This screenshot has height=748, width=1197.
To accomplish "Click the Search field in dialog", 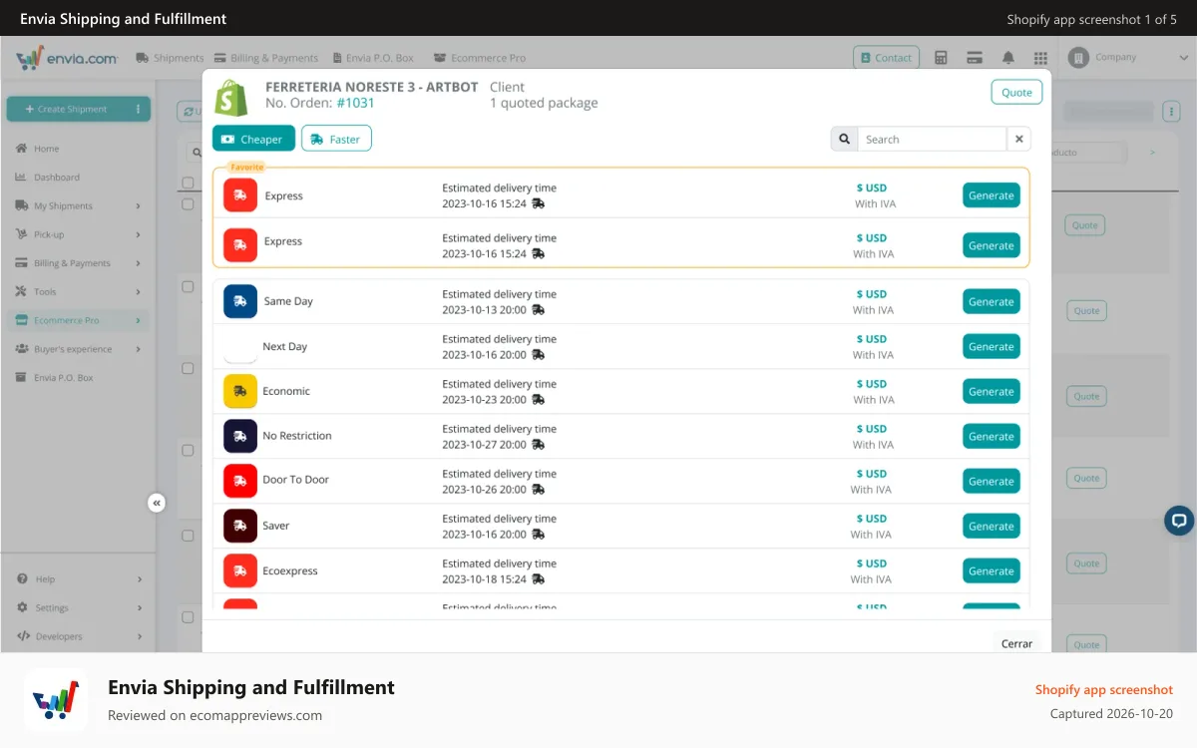I will 932,140.
